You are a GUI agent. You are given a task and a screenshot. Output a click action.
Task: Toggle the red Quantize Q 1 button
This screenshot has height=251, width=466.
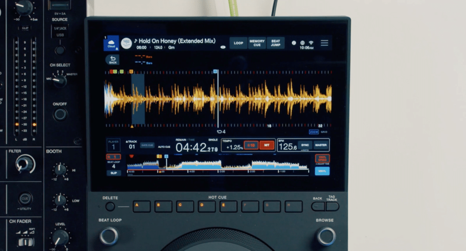pyautogui.click(x=113, y=156)
